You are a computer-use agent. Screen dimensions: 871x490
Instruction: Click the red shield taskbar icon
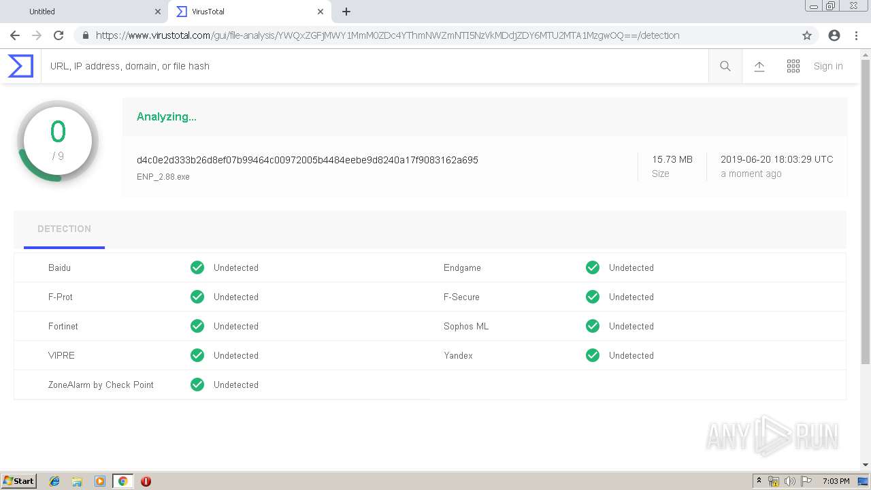point(146,481)
